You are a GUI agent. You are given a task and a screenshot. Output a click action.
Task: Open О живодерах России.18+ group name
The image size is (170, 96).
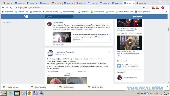[65, 52]
